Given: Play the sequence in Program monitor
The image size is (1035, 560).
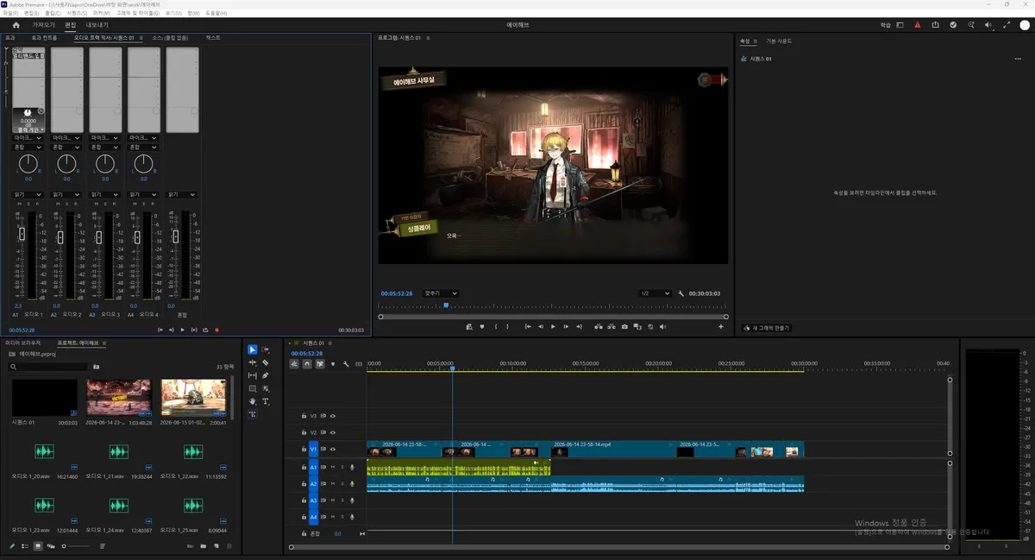Looking at the screenshot, I should [x=553, y=327].
